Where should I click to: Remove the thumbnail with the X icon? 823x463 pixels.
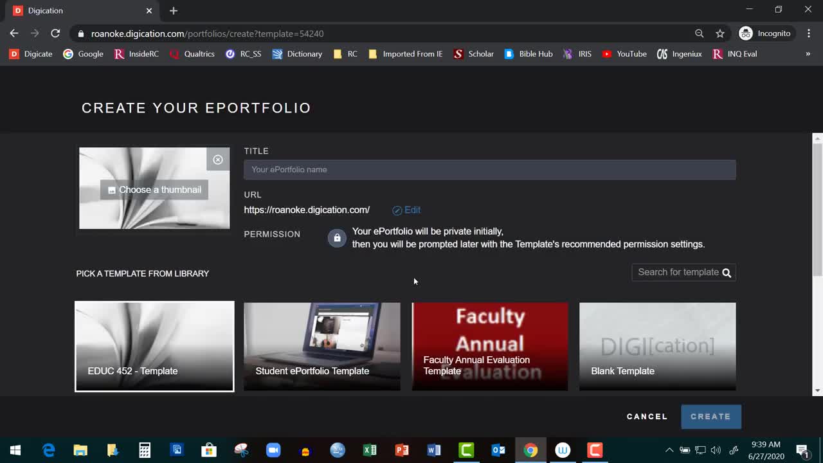[218, 159]
